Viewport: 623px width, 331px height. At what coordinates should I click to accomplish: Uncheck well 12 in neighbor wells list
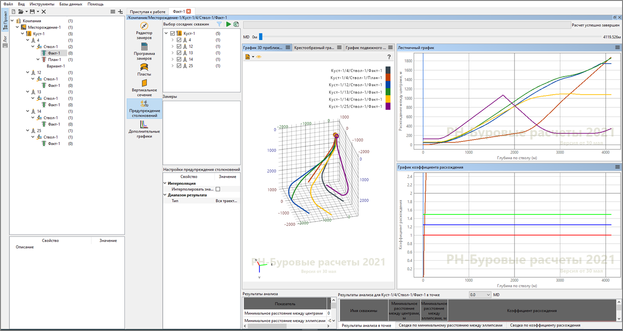[x=179, y=46]
